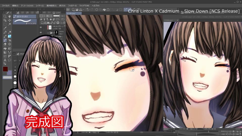Select the Operation object tool
The height and width of the screenshot is (136, 242).
pos(5,20)
